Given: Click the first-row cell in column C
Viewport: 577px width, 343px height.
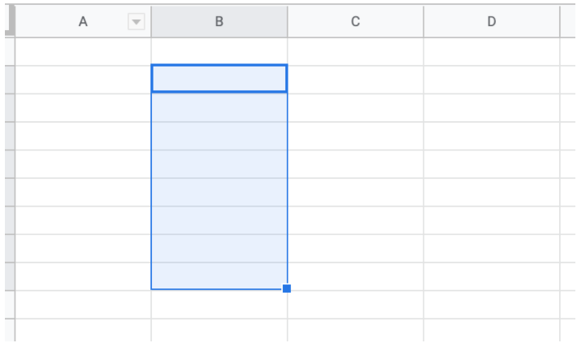Looking at the screenshot, I should tap(355, 51).
